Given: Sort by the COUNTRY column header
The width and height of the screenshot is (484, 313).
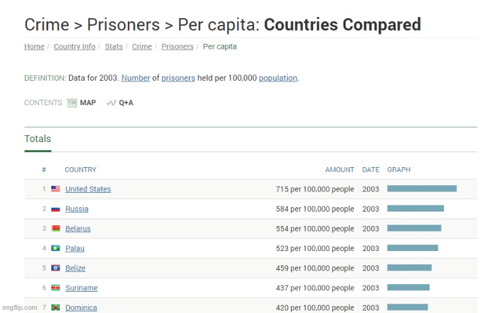Looking at the screenshot, I should [x=80, y=170].
